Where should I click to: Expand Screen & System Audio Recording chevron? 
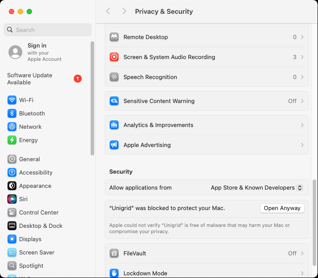pos(302,57)
